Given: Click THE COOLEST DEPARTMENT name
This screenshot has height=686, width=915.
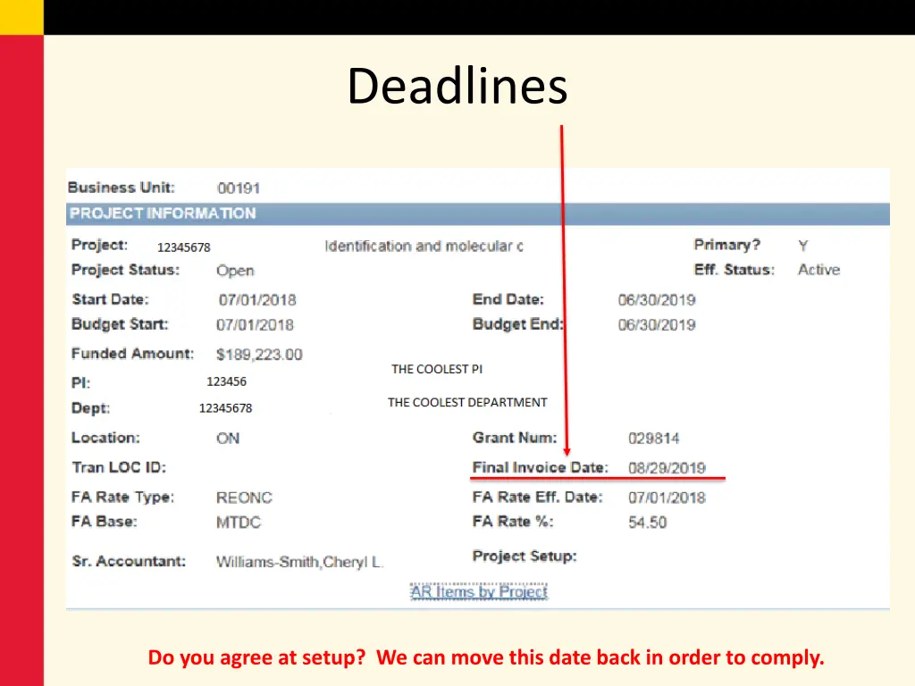Looking at the screenshot, I should [x=467, y=403].
